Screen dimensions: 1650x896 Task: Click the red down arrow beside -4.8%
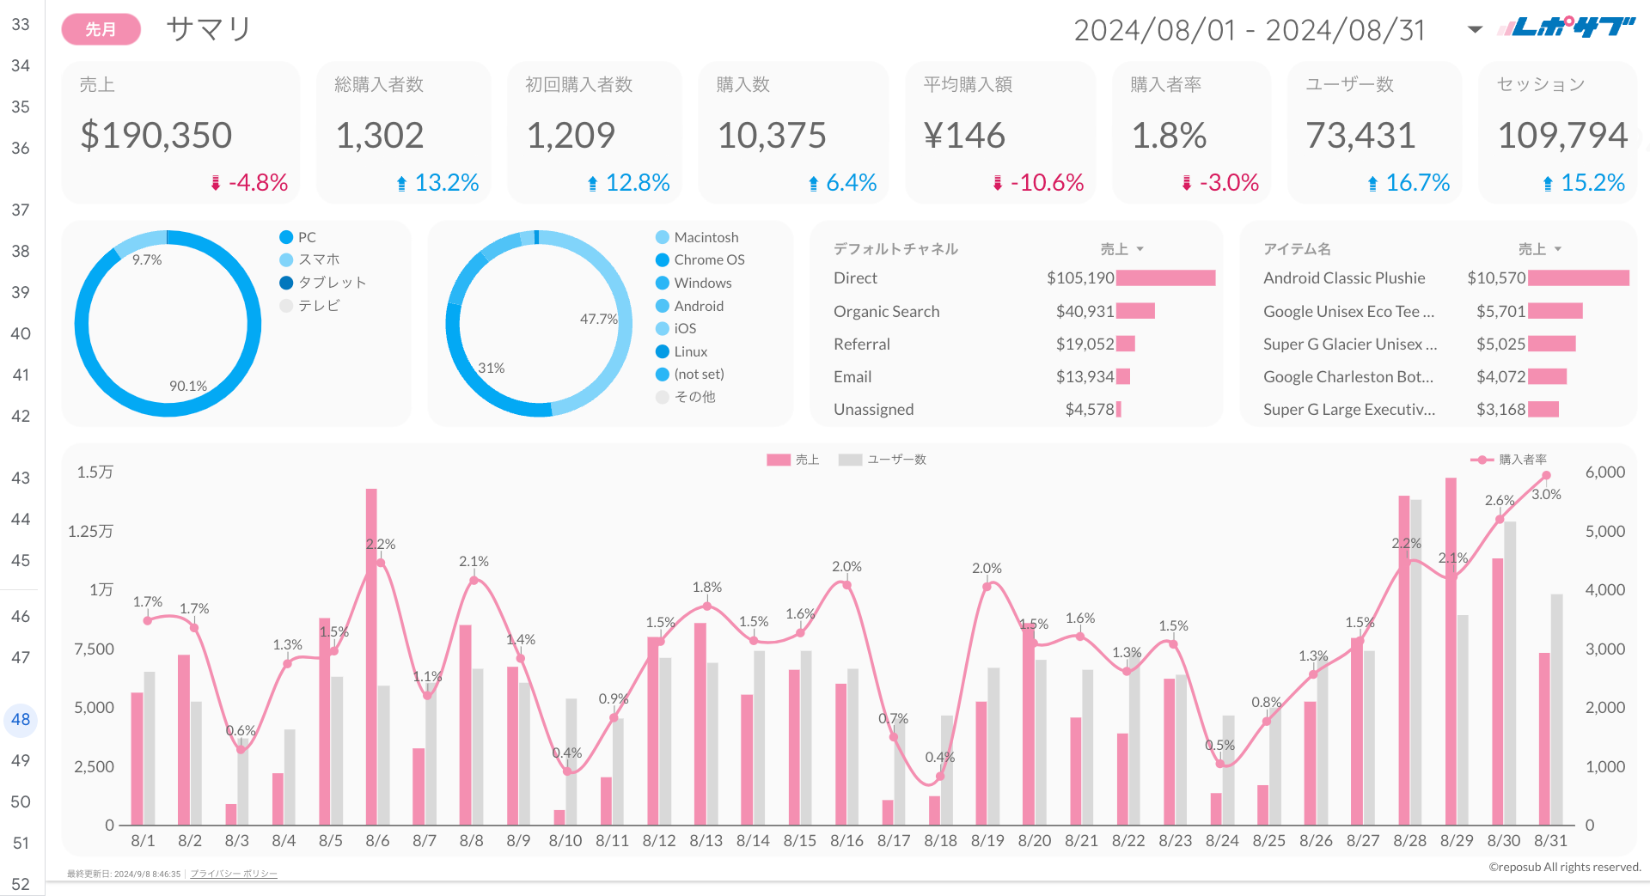click(216, 183)
